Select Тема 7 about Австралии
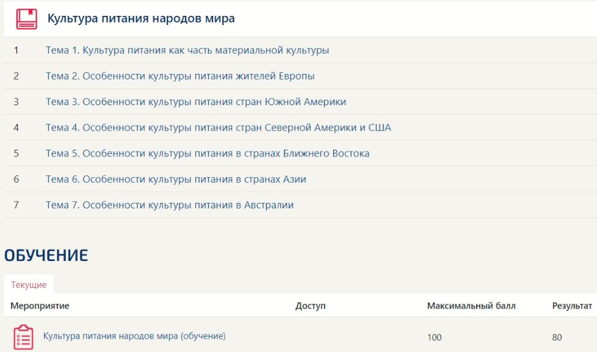 pyautogui.click(x=170, y=205)
